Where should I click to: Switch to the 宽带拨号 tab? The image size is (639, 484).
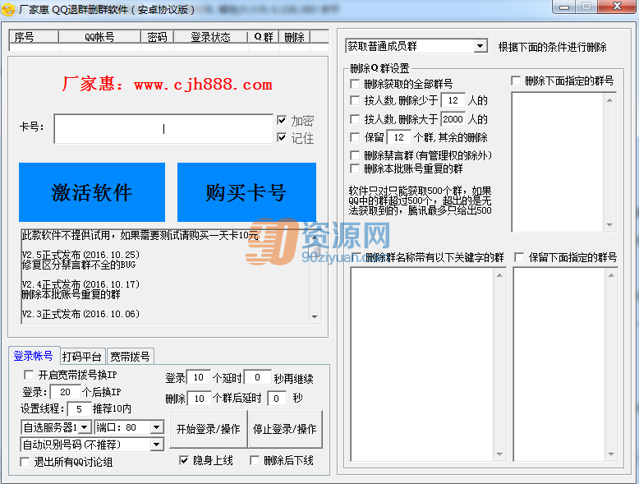[131, 357]
